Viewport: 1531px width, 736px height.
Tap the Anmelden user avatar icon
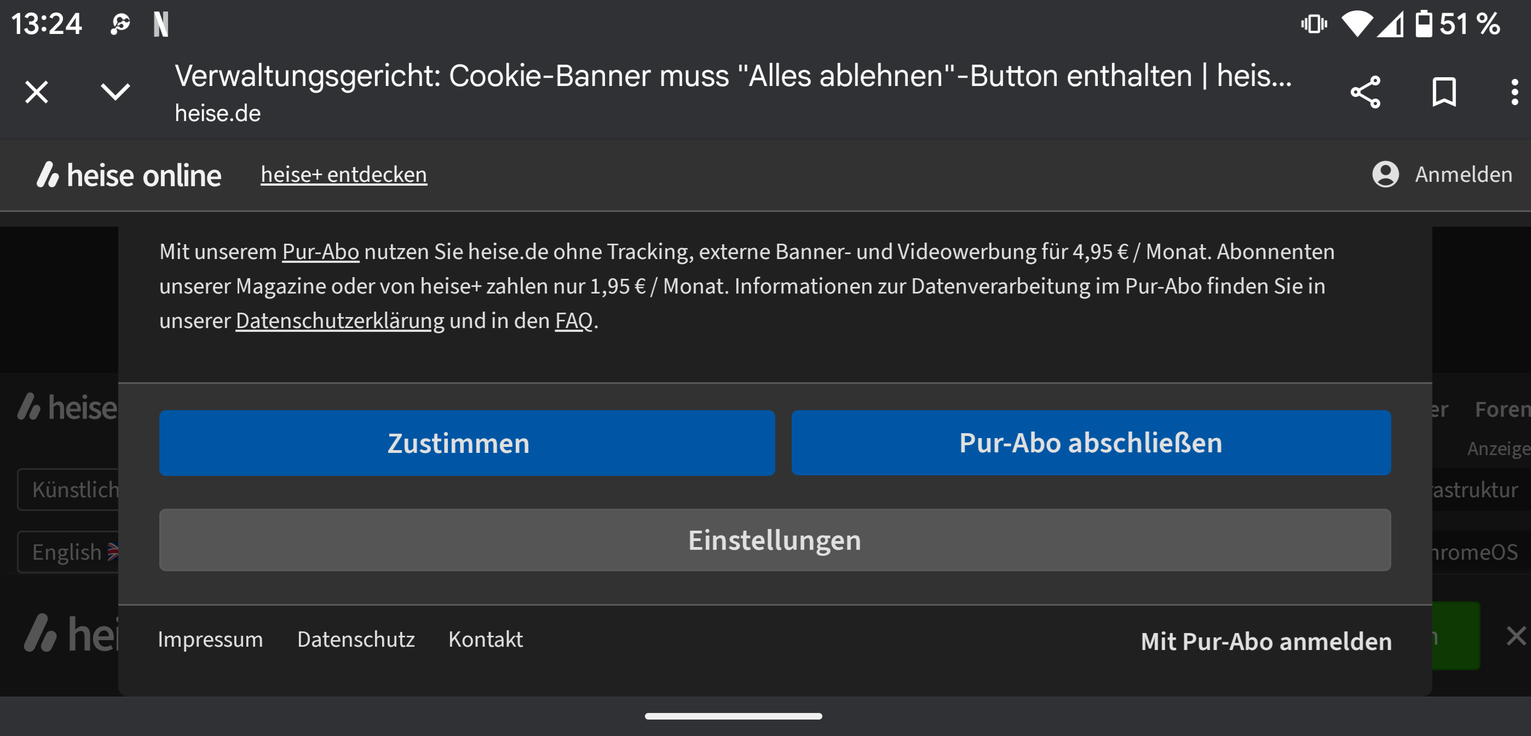coord(1385,174)
